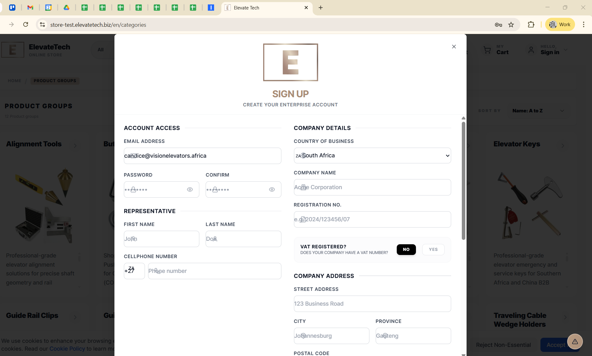Bookmark this page with star icon
The height and width of the screenshot is (356, 592).
coord(511,25)
